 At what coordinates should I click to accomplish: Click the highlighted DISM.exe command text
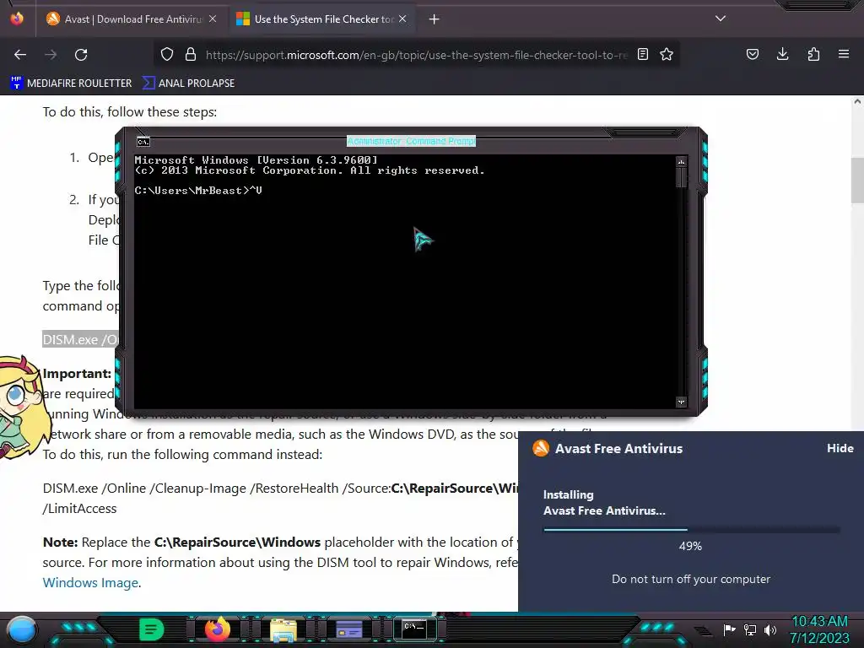(81, 339)
